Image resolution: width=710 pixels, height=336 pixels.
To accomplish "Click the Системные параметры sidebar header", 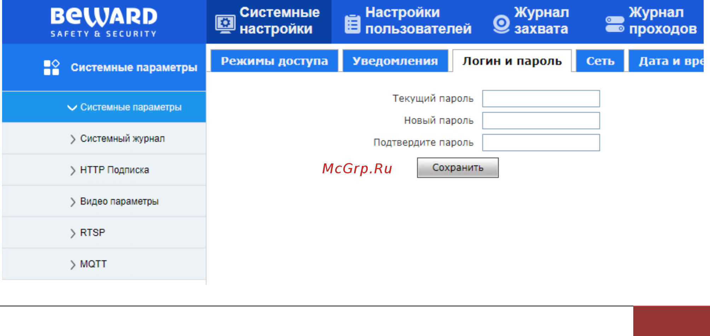I will (x=104, y=67).
